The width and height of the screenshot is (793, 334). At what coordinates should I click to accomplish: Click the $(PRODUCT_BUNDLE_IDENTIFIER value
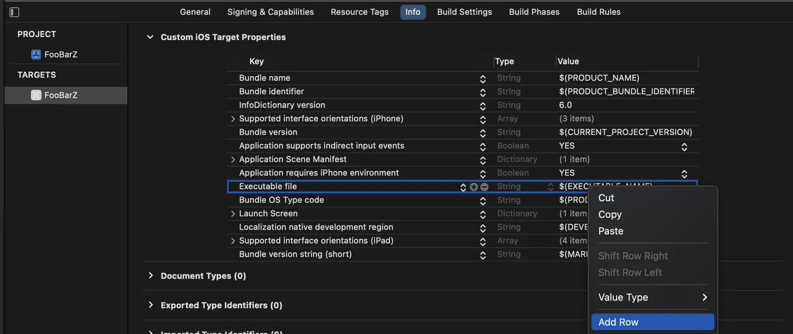626,92
